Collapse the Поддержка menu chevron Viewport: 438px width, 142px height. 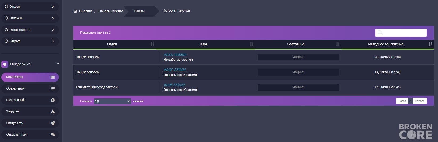[x=58, y=64]
